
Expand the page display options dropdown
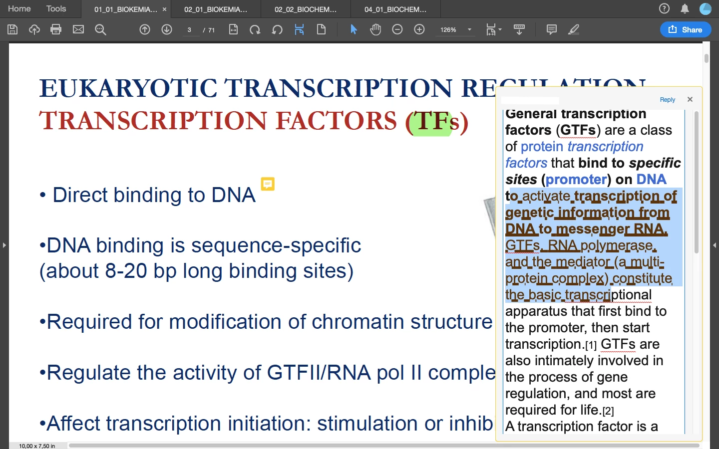(494, 29)
